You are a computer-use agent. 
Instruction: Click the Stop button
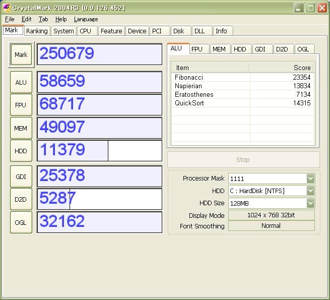click(243, 159)
